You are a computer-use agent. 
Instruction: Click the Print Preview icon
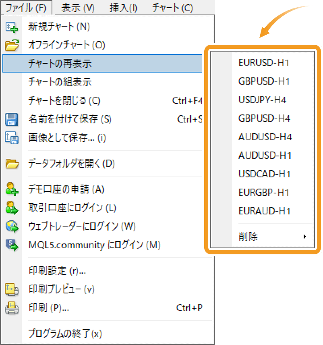tap(12, 289)
